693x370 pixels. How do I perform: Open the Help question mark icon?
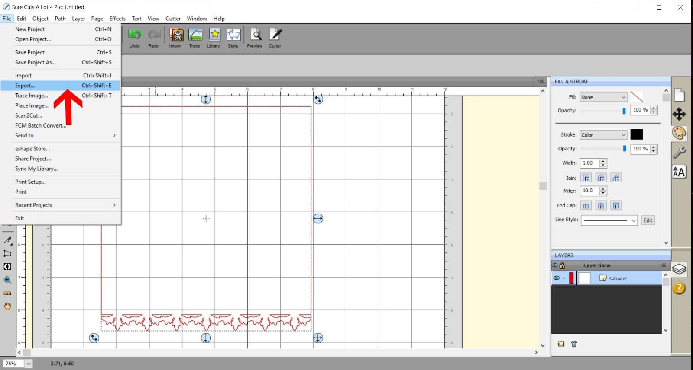679,288
